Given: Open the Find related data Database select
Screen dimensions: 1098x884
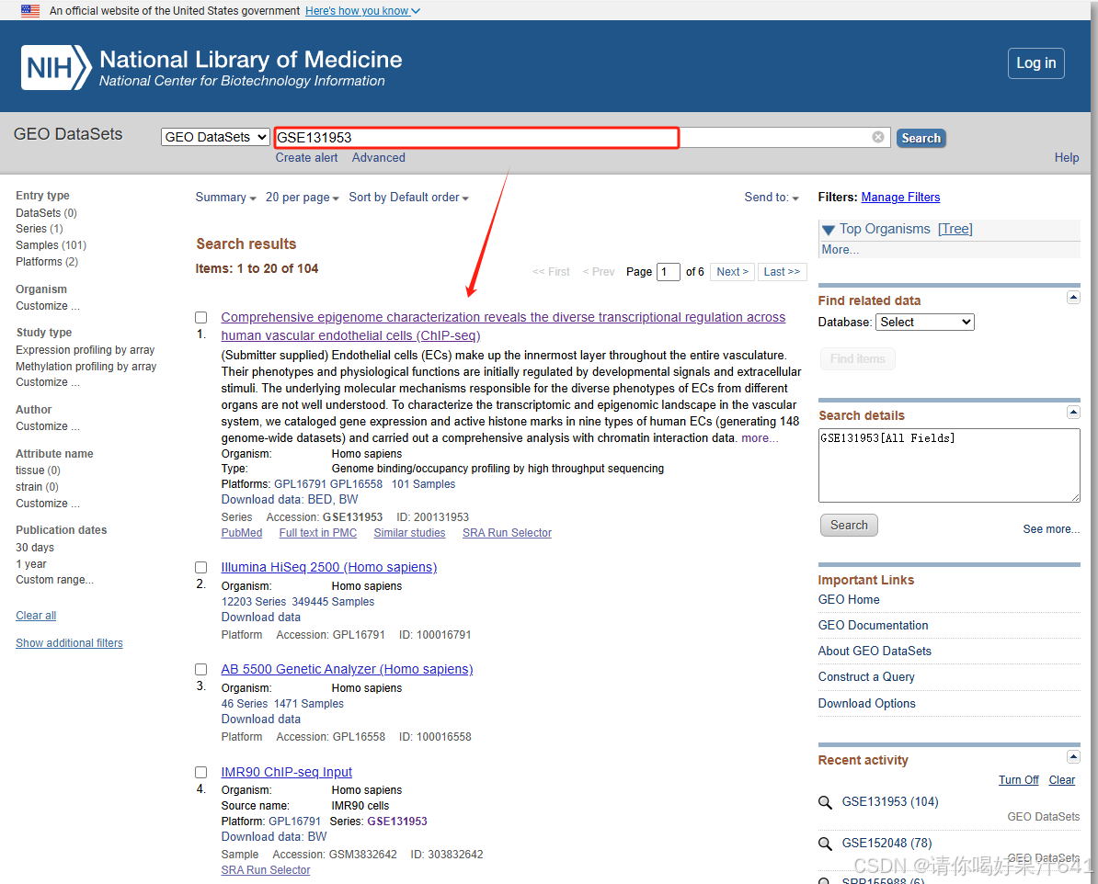Looking at the screenshot, I should [924, 322].
